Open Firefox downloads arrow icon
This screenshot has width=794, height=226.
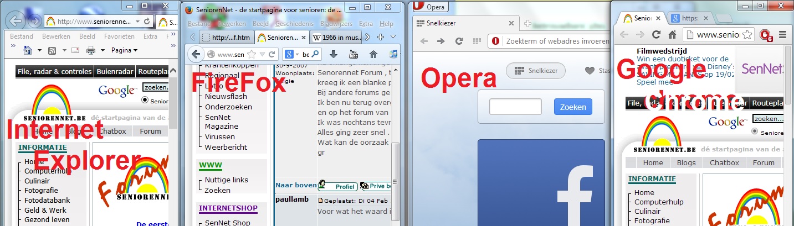point(333,54)
